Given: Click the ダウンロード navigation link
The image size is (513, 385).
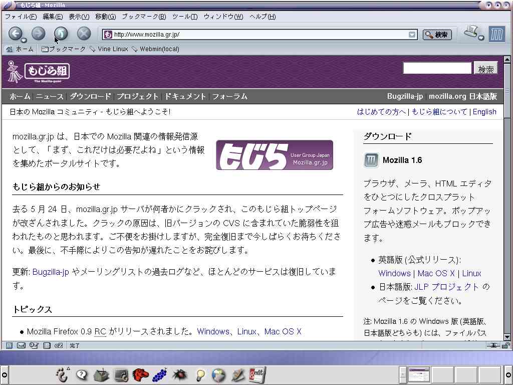Looking at the screenshot, I should (x=90, y=96).
